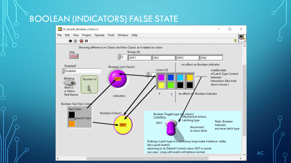Click the Run Continuously toolbar icon
This screenshot has width=291, height=163.
[75, 41]
